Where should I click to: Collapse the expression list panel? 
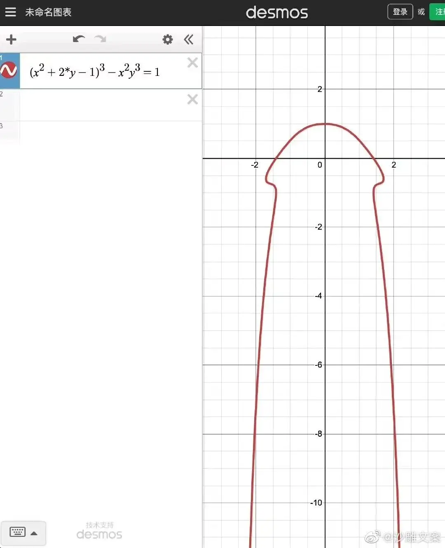coord(189,40)
